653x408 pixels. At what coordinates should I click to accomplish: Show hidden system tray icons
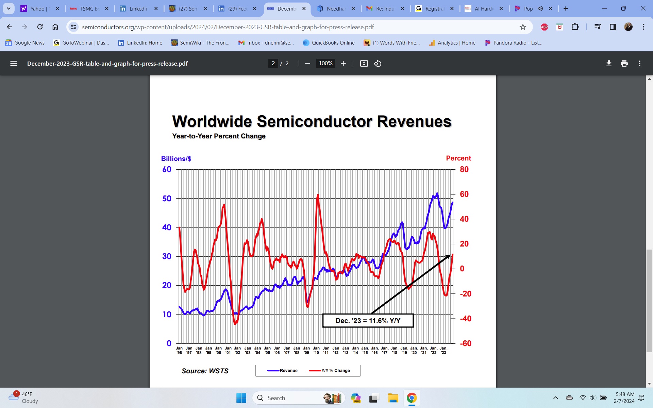pos(555,398)
